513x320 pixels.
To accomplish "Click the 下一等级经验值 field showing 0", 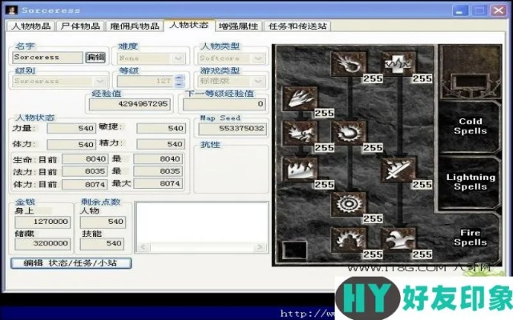I will (x=224, y=104).
